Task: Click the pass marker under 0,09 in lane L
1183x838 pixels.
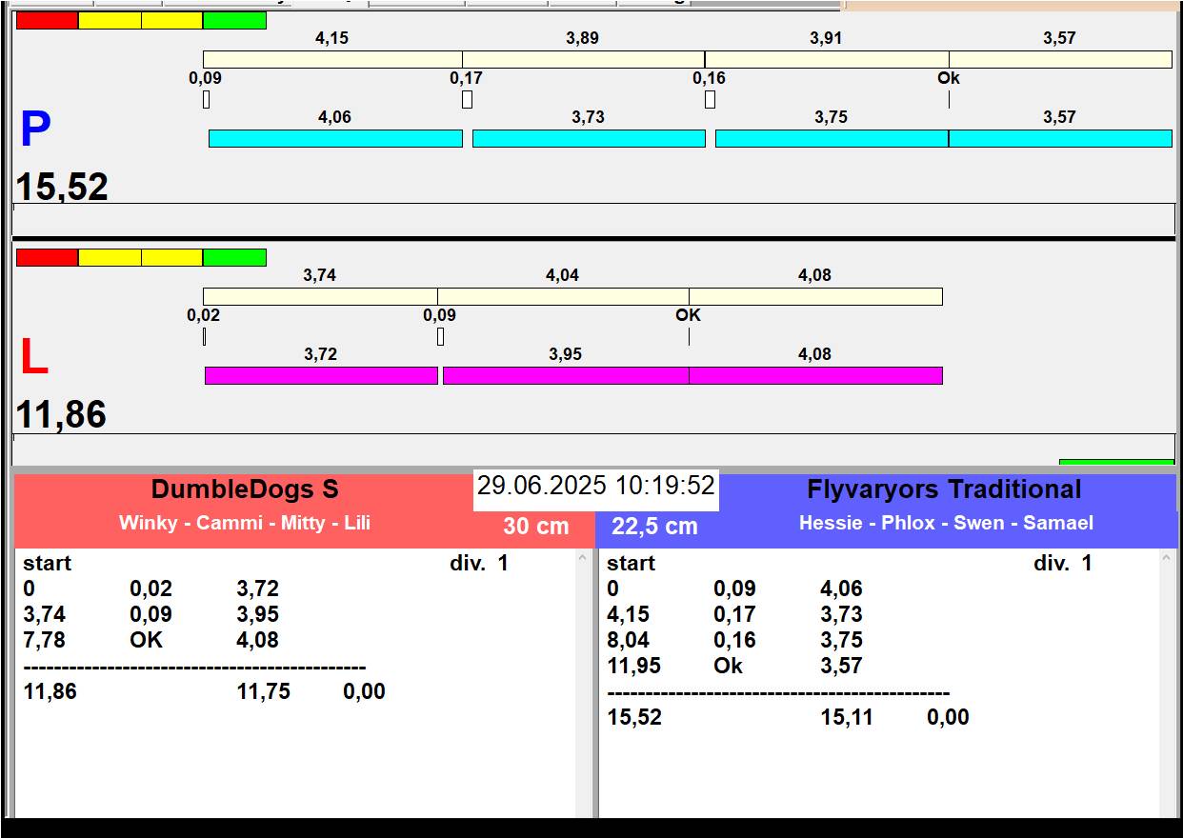Action: pos(440,336)
